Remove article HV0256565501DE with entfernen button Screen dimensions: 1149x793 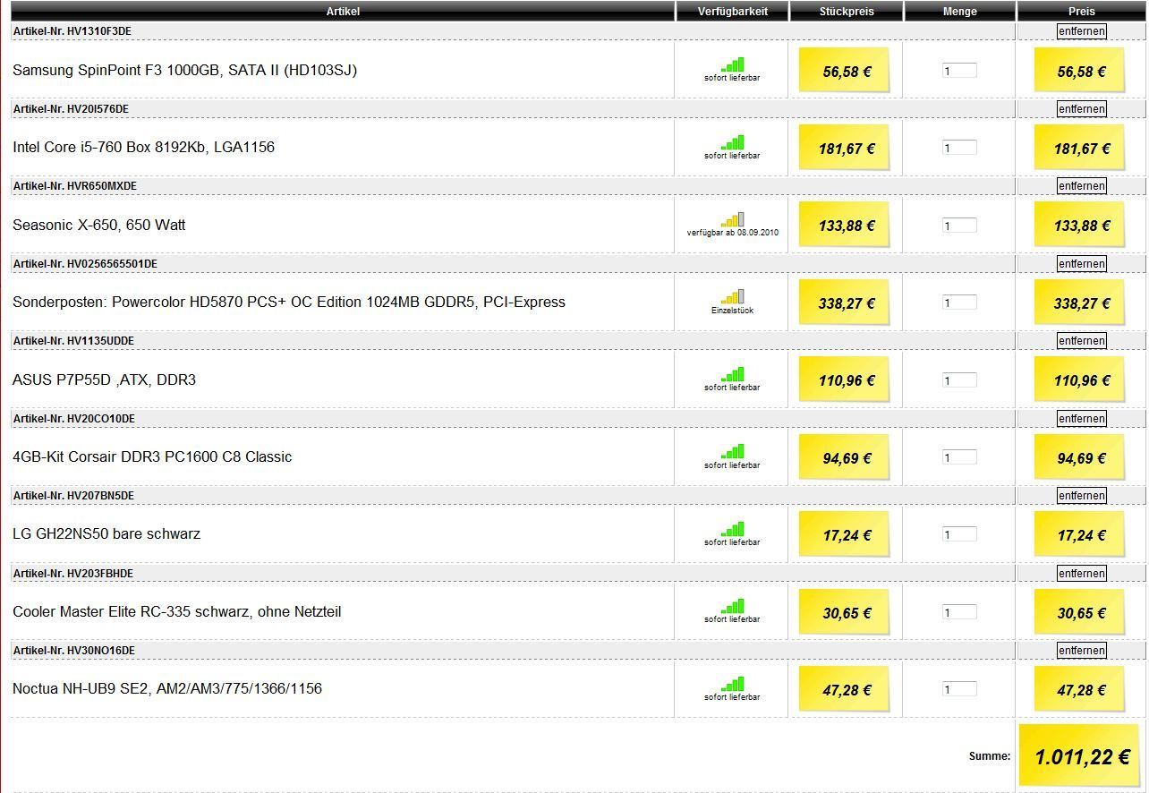point(1081,263)
